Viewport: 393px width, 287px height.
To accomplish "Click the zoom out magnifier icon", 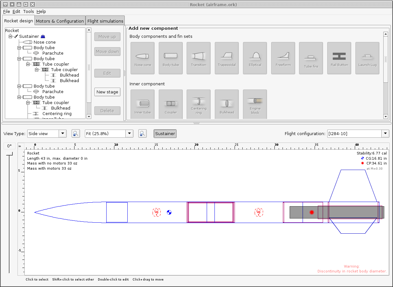I will [x=75, y=133].
